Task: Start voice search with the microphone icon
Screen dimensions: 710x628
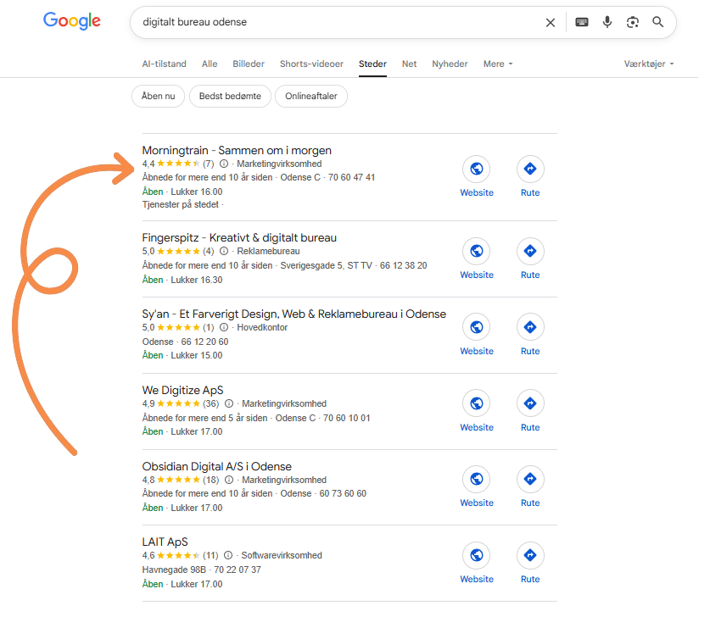Action: point(607,23)
